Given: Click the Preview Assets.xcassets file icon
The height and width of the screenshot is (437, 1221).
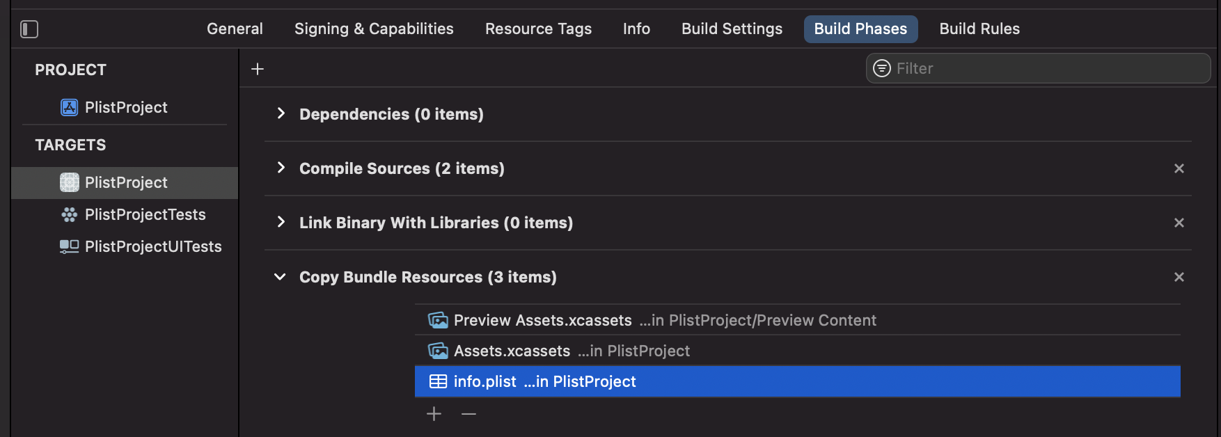Looking at the screenshot, I should [x=438, y=320].
